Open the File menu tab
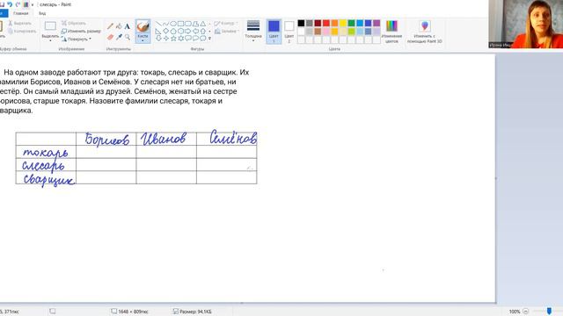 point(3,13)
